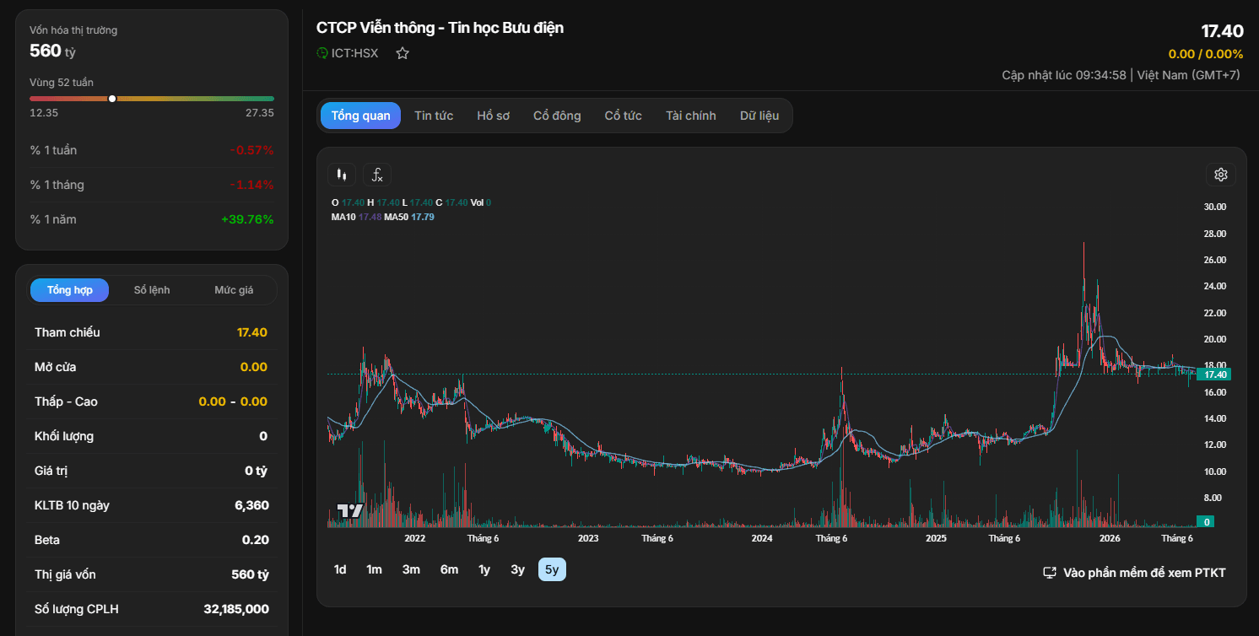Click the clock icon beside ICT:HSX
This screenshot has width=1259, height=636.
click(322, 53)
